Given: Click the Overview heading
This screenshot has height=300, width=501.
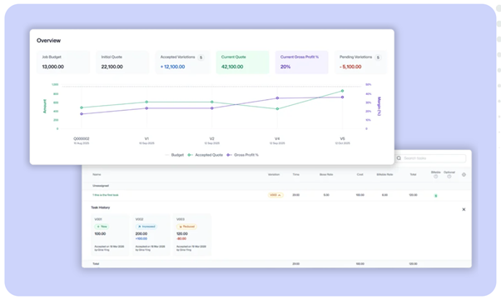Looking at the screenshot, I should pos(48,41).
